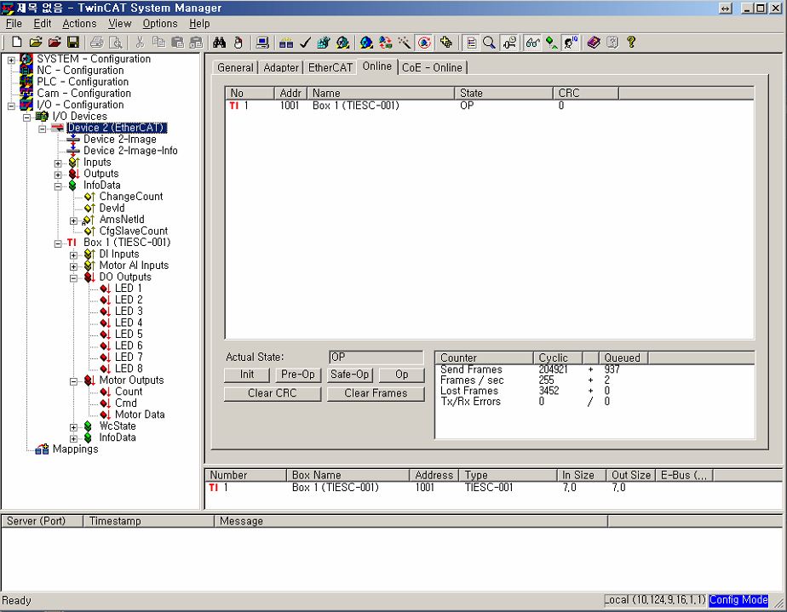Viewport: 787px width, 612px height.
Task: Click the list view toolbar icon
Action: [471, 43]
